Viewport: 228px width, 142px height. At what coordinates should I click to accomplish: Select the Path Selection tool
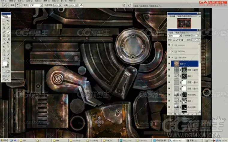tap(4, 47)
